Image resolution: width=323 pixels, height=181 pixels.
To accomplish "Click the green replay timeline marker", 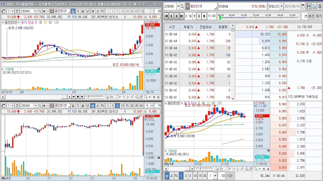I will pos(220,18).
